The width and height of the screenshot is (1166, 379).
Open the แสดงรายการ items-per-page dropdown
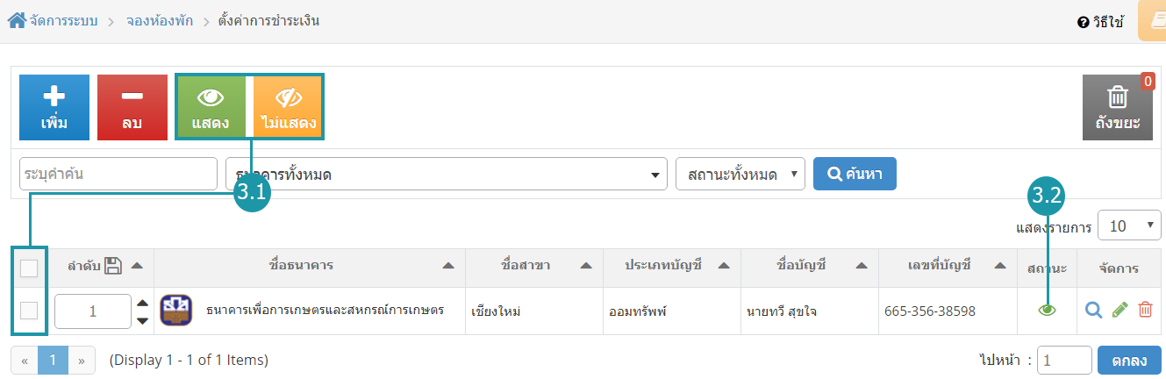click(x=1130, y=225)
